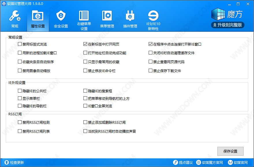Uncheck 在新标签中打开网页
This screenshot has height=167, width=254.
[85, 44]
